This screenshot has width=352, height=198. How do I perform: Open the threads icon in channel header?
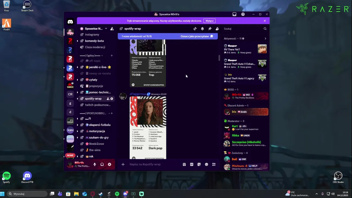195,29
